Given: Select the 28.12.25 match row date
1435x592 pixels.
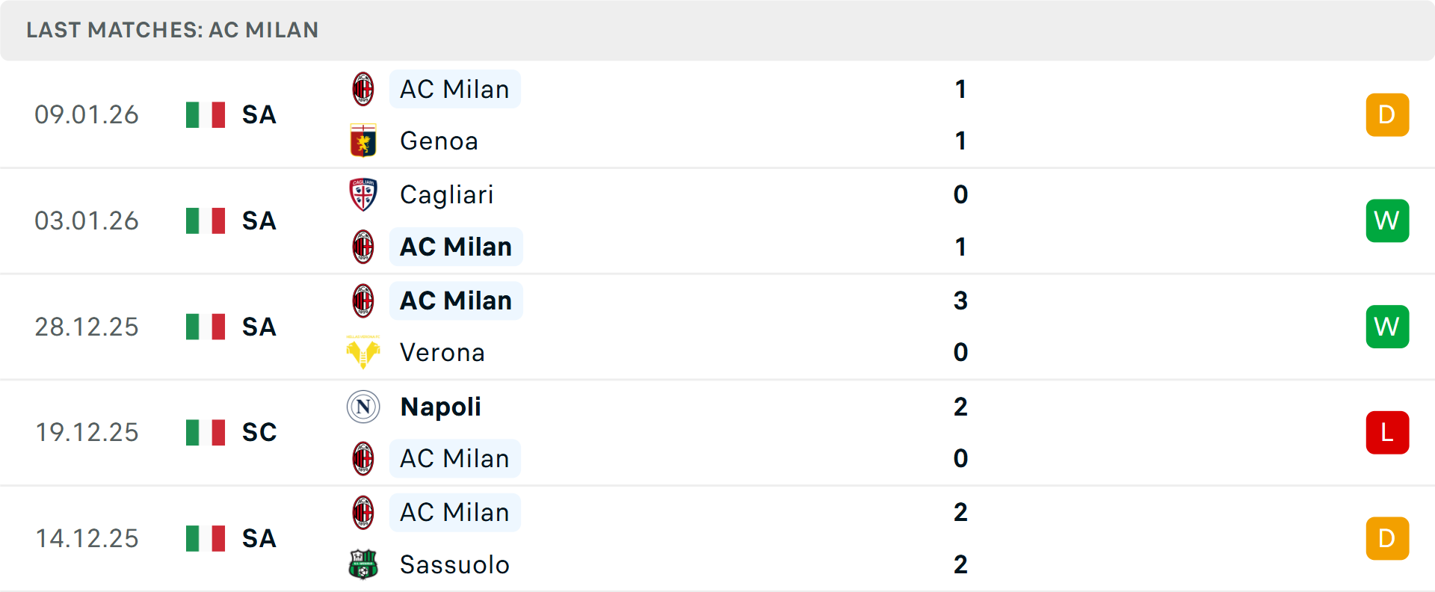Looking at the screenshot, I should [87, 327].
